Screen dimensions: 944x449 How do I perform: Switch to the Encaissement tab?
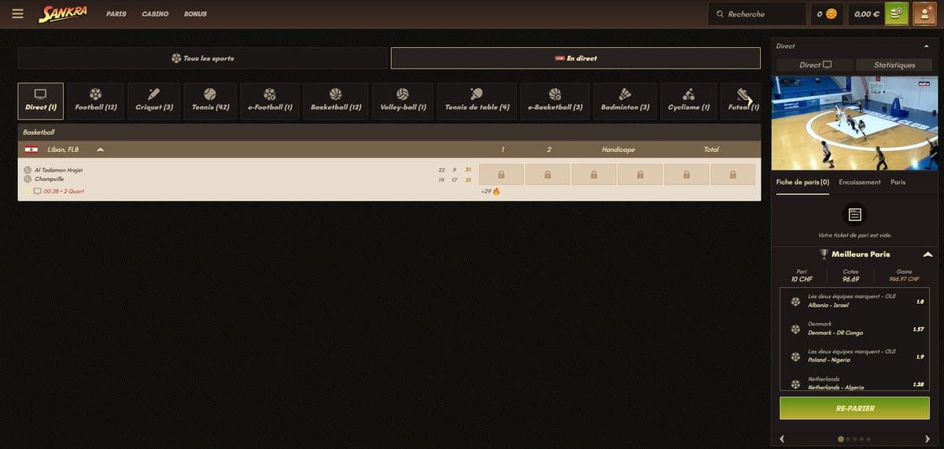tap(860, 182)
